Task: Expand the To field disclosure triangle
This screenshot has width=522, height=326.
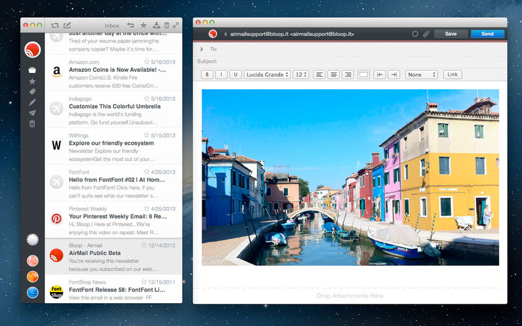Action: (x=202, y=49)
